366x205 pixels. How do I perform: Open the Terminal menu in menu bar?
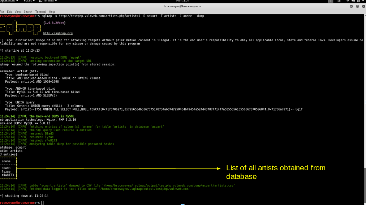click(x=40, y=12)
